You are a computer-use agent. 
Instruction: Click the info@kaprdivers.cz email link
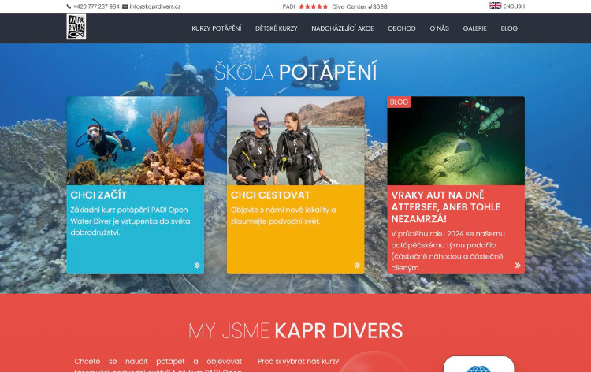coord(155,6)
